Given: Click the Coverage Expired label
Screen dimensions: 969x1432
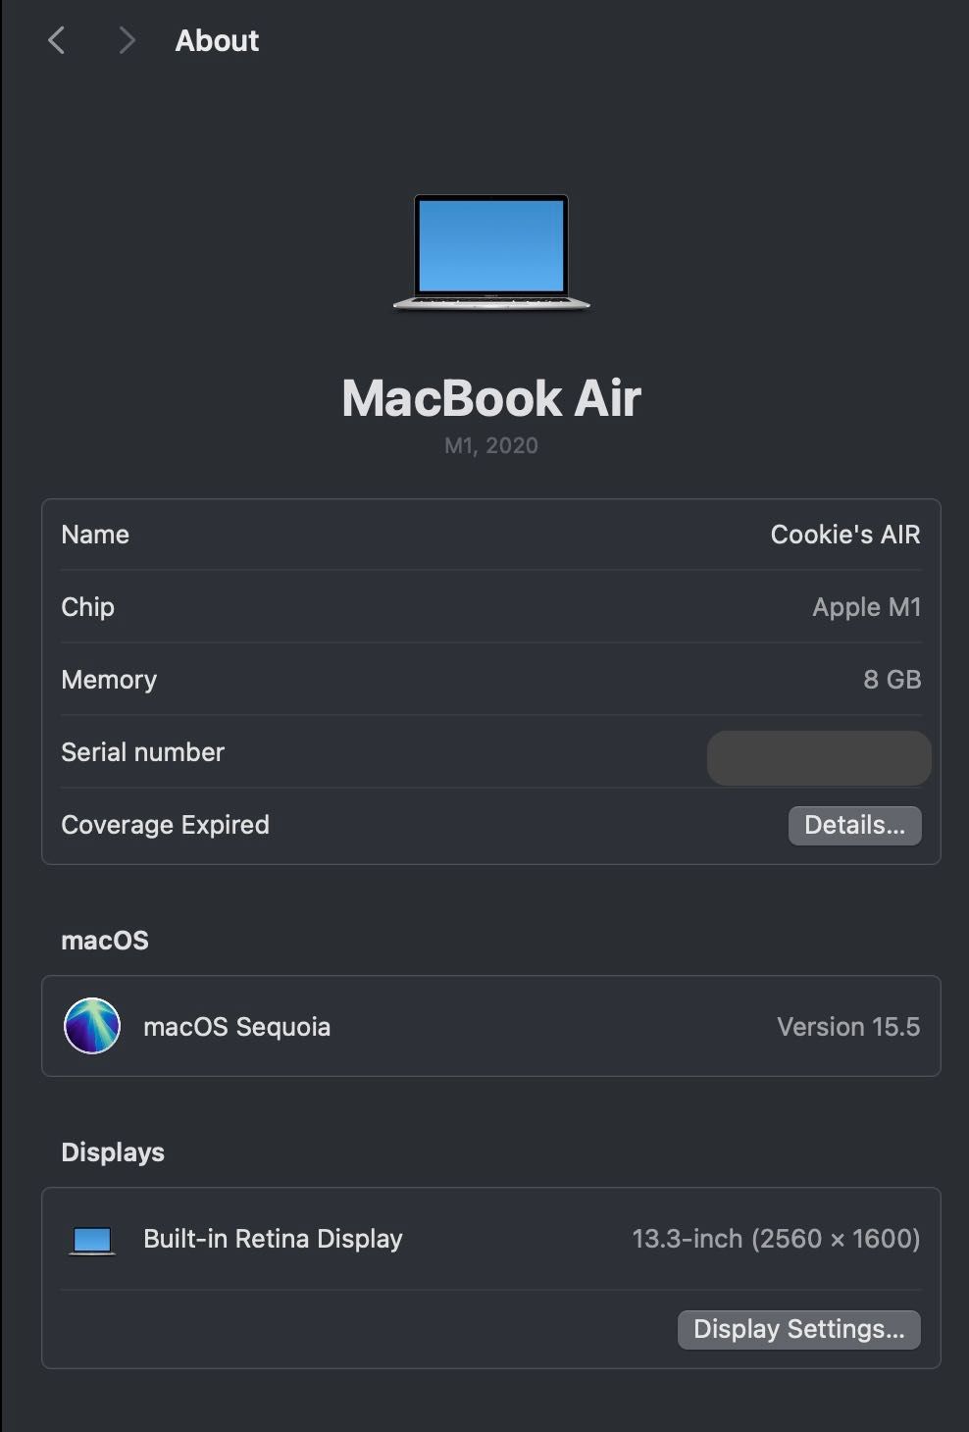Looking at the screenshot, I should (x=165, y=825).
